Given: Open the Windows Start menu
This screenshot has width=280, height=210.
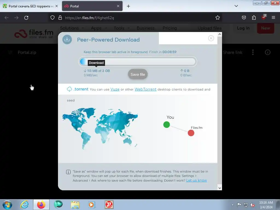Looking at the screenshot, I should click(7, 205).
